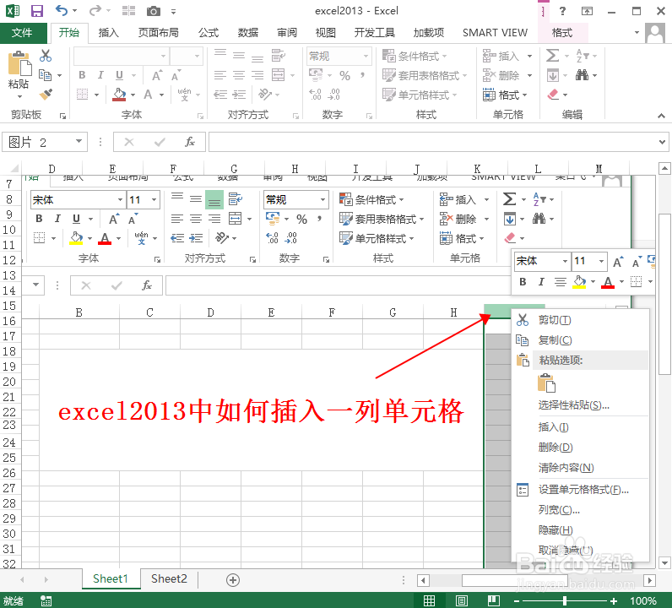This screenshot has width=672, height=608.
Task: Click the zoom slider handle
Action: tap(565, 601)
